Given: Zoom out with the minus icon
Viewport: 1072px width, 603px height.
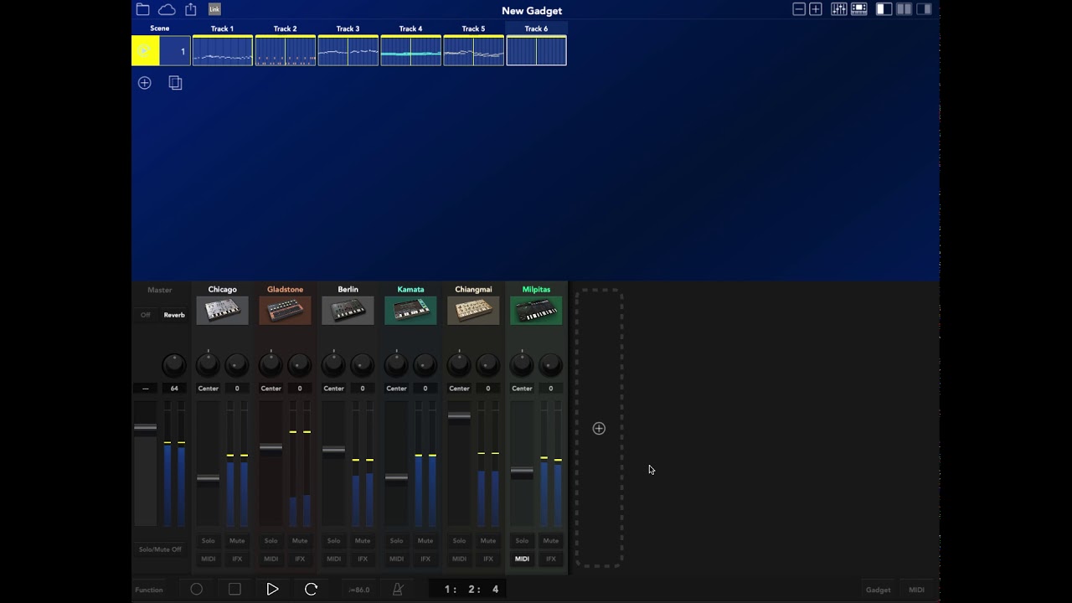Looking at the screenshot, I should 799,9.
